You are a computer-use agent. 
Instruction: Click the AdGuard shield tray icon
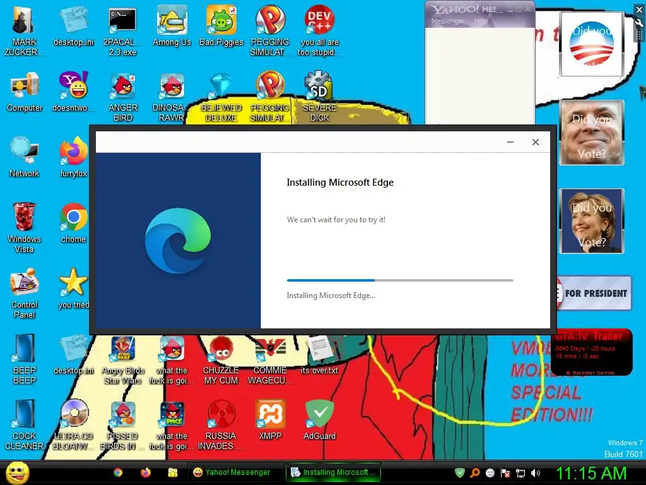460,473
